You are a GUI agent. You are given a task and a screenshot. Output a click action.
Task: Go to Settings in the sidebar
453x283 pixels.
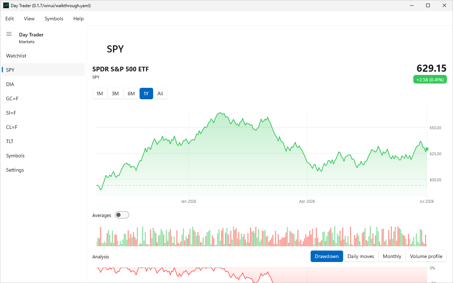[43, 170]
